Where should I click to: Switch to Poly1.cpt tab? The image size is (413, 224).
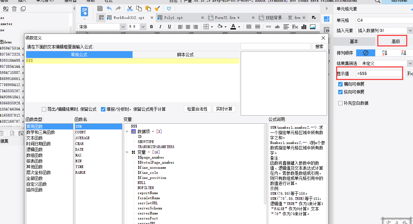click(x=181, y=18)
